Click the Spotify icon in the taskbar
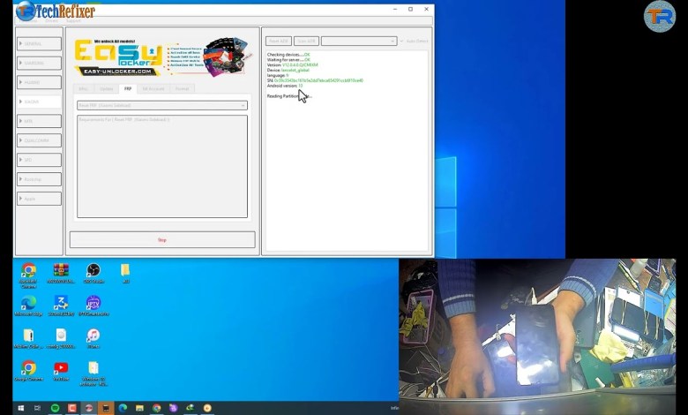This screenshot has height=415, width=688. pyautogui.click(x=55, y=408)
